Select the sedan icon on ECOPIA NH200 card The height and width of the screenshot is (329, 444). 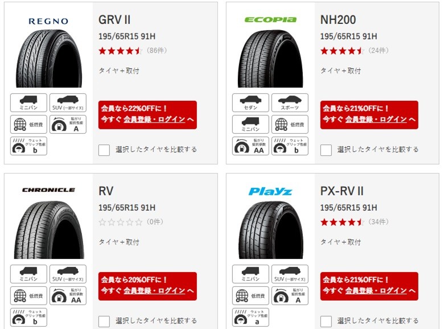pos(250,103)
